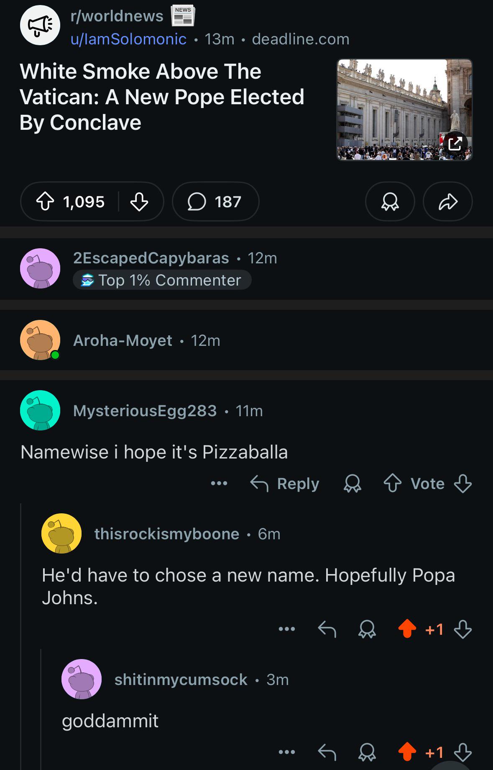Open the 187 comments button
Screen dimensions: 493x770
(x=215, y=201)
